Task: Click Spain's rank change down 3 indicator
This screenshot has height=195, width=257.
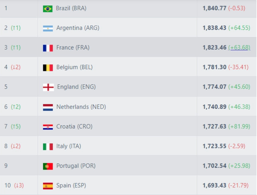Action: 19,186
